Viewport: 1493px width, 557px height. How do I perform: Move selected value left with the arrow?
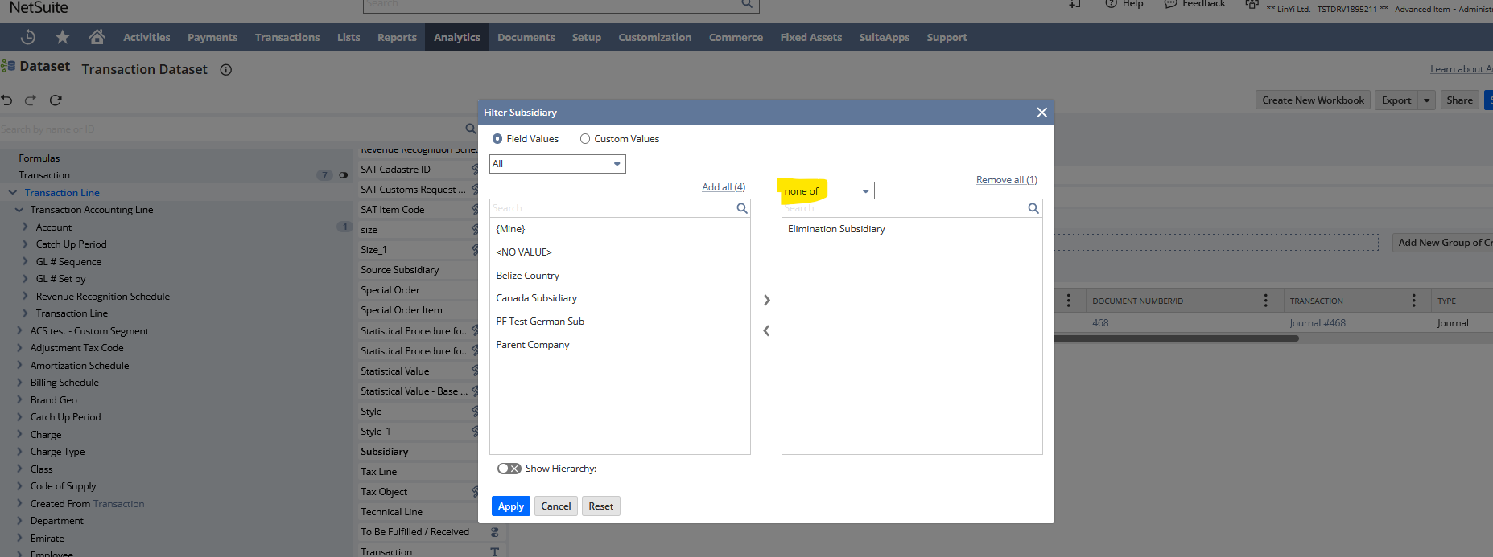pos(766,330)
